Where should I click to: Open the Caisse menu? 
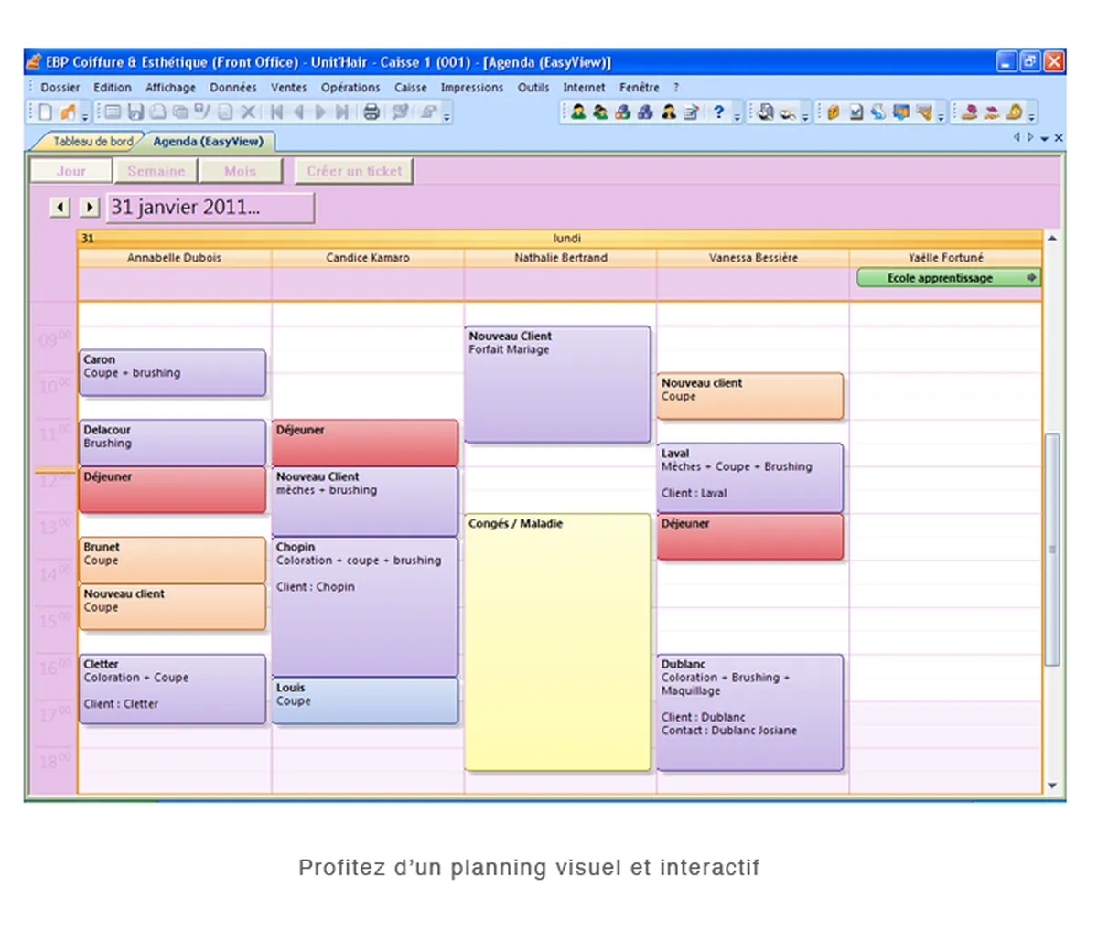[411, 88]
